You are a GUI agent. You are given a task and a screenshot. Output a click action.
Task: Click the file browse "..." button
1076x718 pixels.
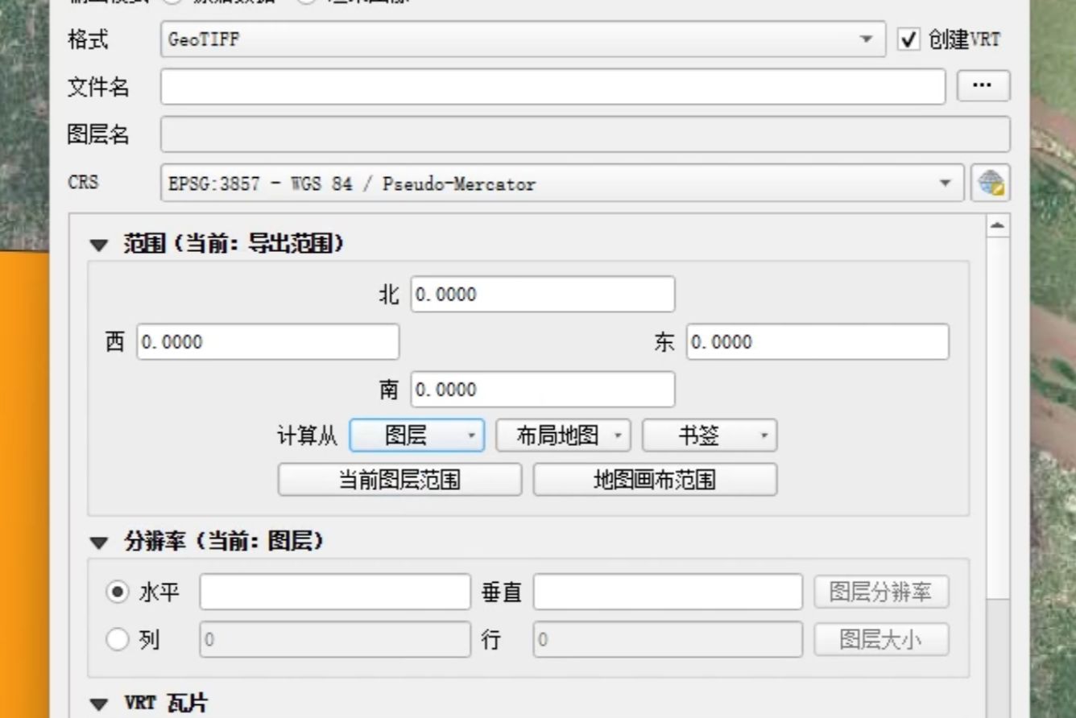(983, 86)
